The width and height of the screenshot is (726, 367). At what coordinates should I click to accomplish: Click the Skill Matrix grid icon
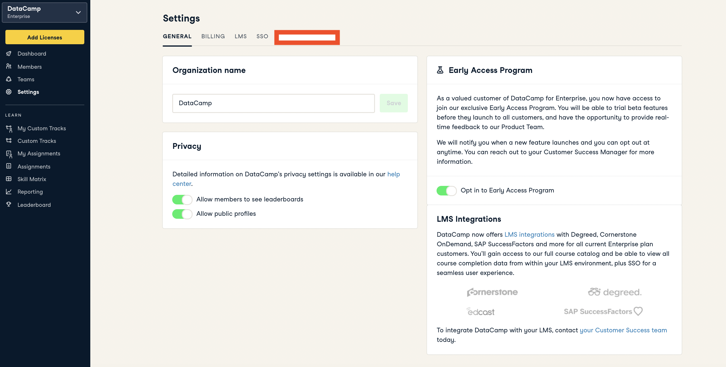[9, 179]
